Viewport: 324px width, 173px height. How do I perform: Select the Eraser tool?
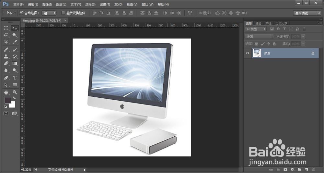pyautogui.click(x=6, y=63)
